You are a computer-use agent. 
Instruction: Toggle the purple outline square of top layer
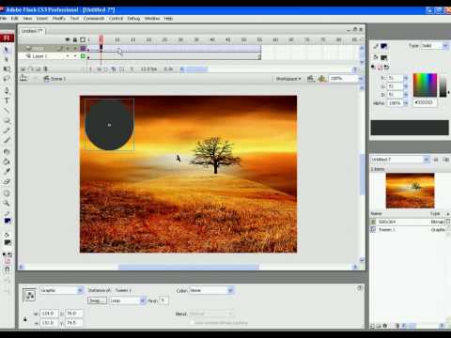(x=83, y=48)
